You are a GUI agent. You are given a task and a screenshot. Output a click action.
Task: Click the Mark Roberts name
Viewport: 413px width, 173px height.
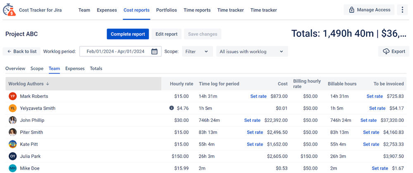[x=34, y=96]
